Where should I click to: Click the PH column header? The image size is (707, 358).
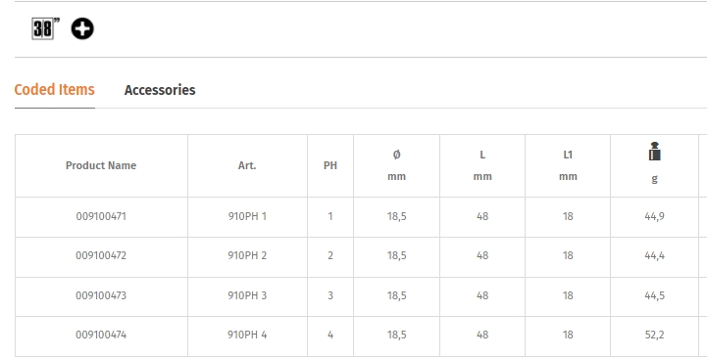coord(330,165)
